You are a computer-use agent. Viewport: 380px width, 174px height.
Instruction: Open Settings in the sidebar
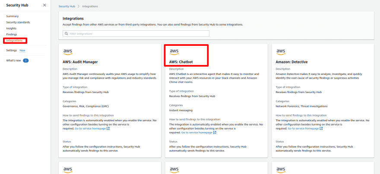12,50
